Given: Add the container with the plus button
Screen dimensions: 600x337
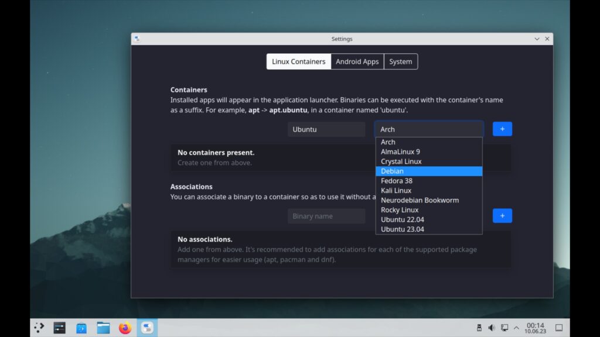Looking at the screenshot, I should pyautogui.click(x=502, y=129).
